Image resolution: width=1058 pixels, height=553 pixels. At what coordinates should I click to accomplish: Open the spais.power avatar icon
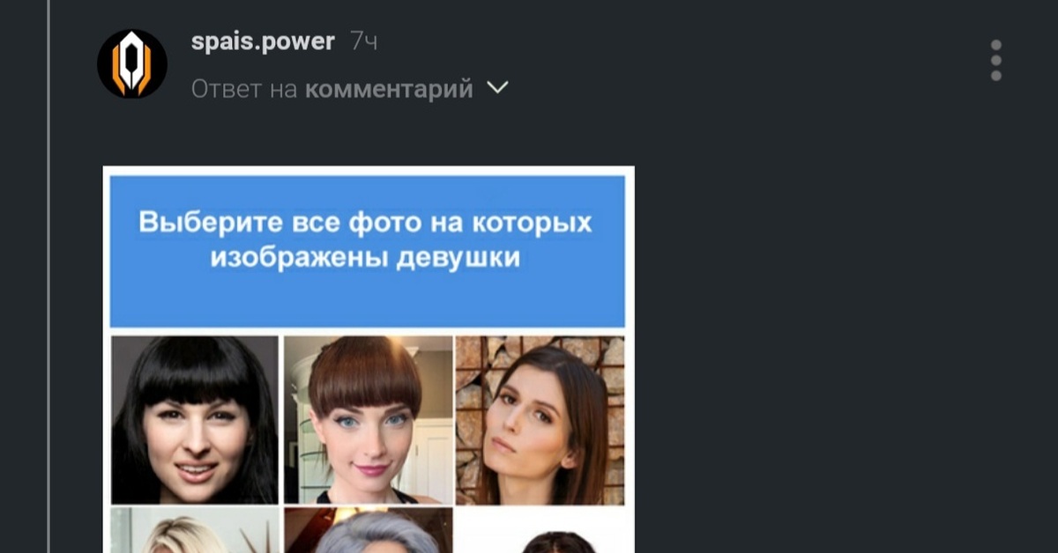pyautogui.click(x=132, y=63)
